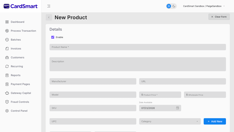Click the Wholesale Price field

205,95
